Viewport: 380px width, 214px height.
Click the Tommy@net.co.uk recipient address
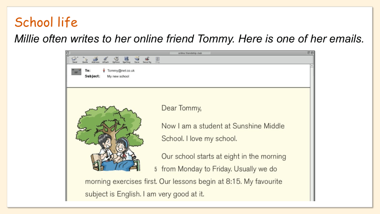coord(121,71)
